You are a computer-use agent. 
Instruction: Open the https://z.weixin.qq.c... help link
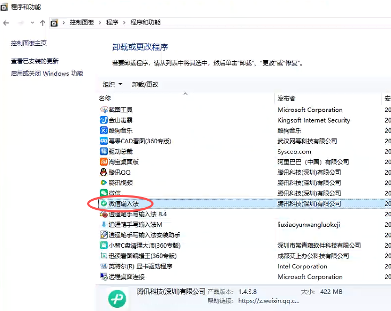click(269, 301)
